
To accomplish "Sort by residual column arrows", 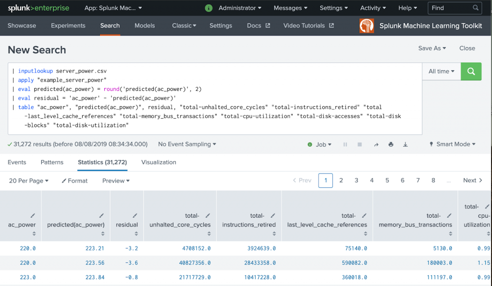I will (136, 234).
